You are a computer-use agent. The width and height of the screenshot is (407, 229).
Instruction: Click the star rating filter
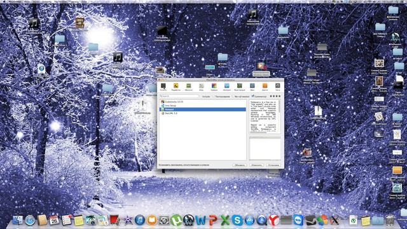tap(275, 96)
